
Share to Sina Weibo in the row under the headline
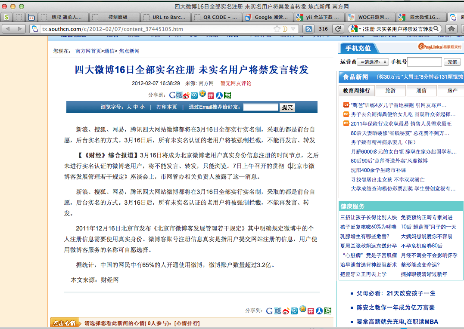[186, 95]
